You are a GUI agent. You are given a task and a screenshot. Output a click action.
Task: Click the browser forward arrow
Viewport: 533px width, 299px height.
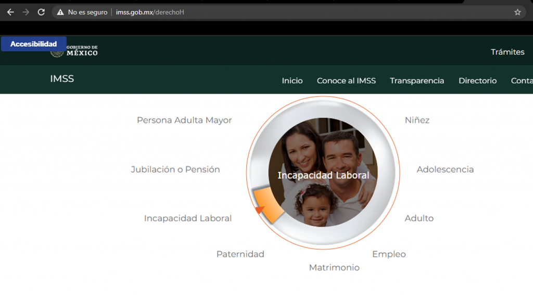point(26,12)
